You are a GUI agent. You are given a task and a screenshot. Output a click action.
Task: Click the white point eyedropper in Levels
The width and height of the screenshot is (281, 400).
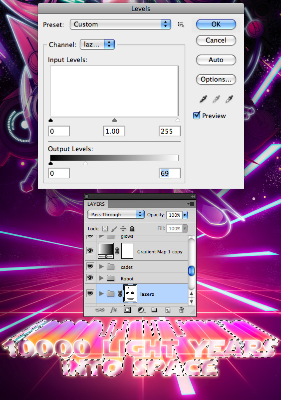[230, 99]
